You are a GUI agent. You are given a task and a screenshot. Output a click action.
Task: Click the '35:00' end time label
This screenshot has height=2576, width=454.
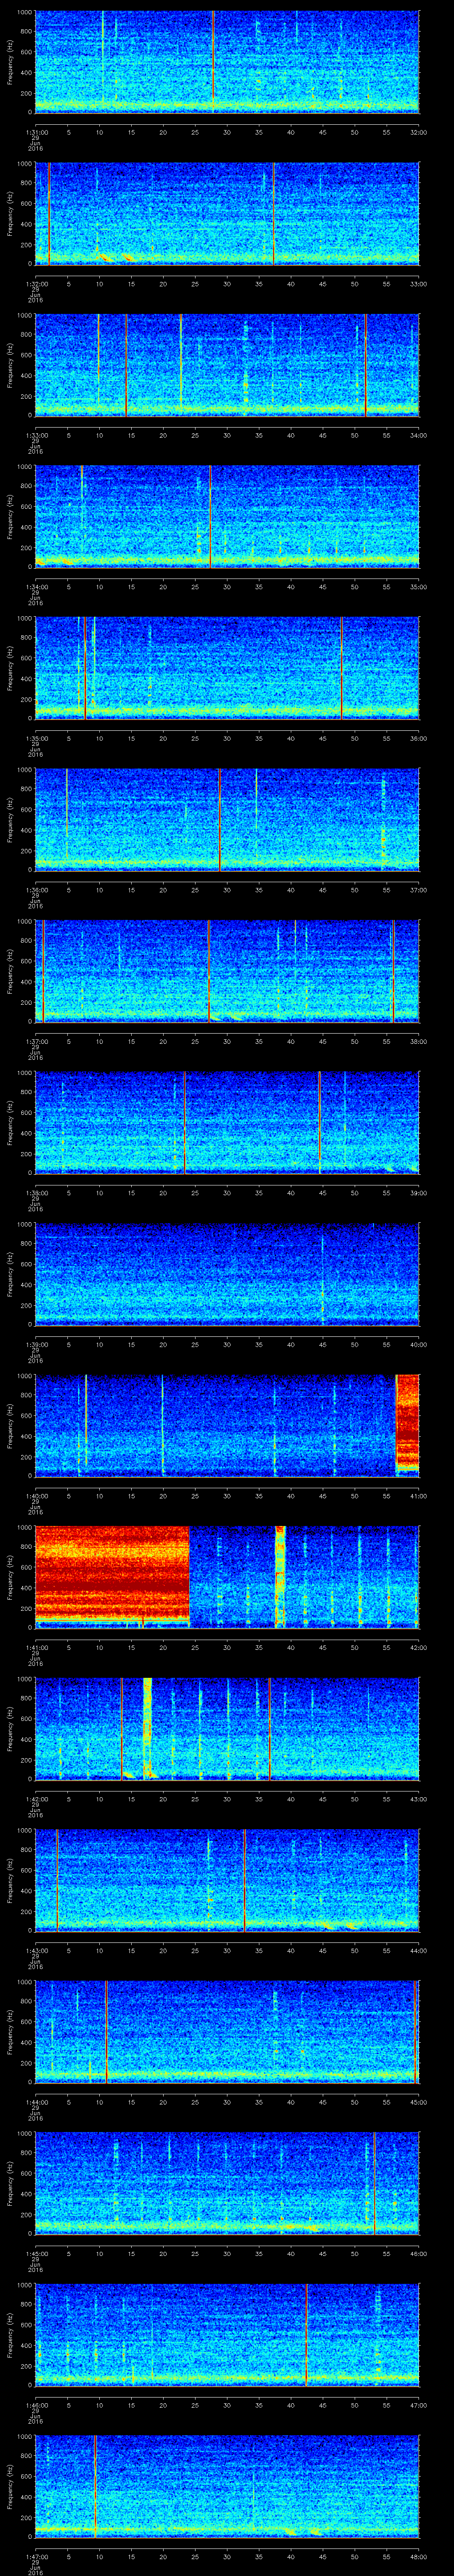coord(419,586)
